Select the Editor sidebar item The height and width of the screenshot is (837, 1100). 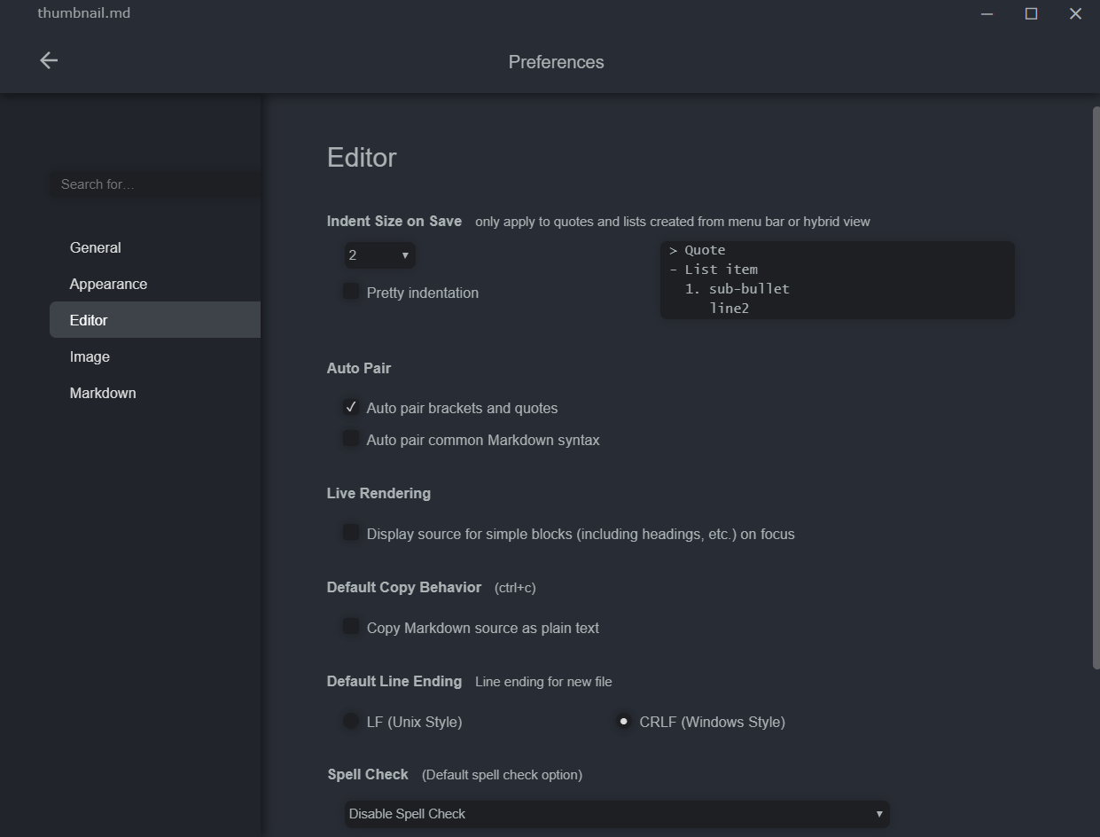click(x=154, y=320)
